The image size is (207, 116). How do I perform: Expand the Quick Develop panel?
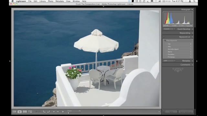(192, 29)
